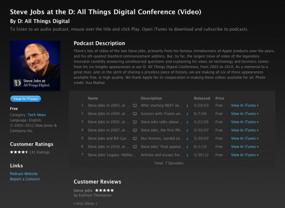Select the 'Steve Jobs in 2005, at ...' episode title
Image resolution: width=285 pixels, height=208 pixels.
coord(109,122)
